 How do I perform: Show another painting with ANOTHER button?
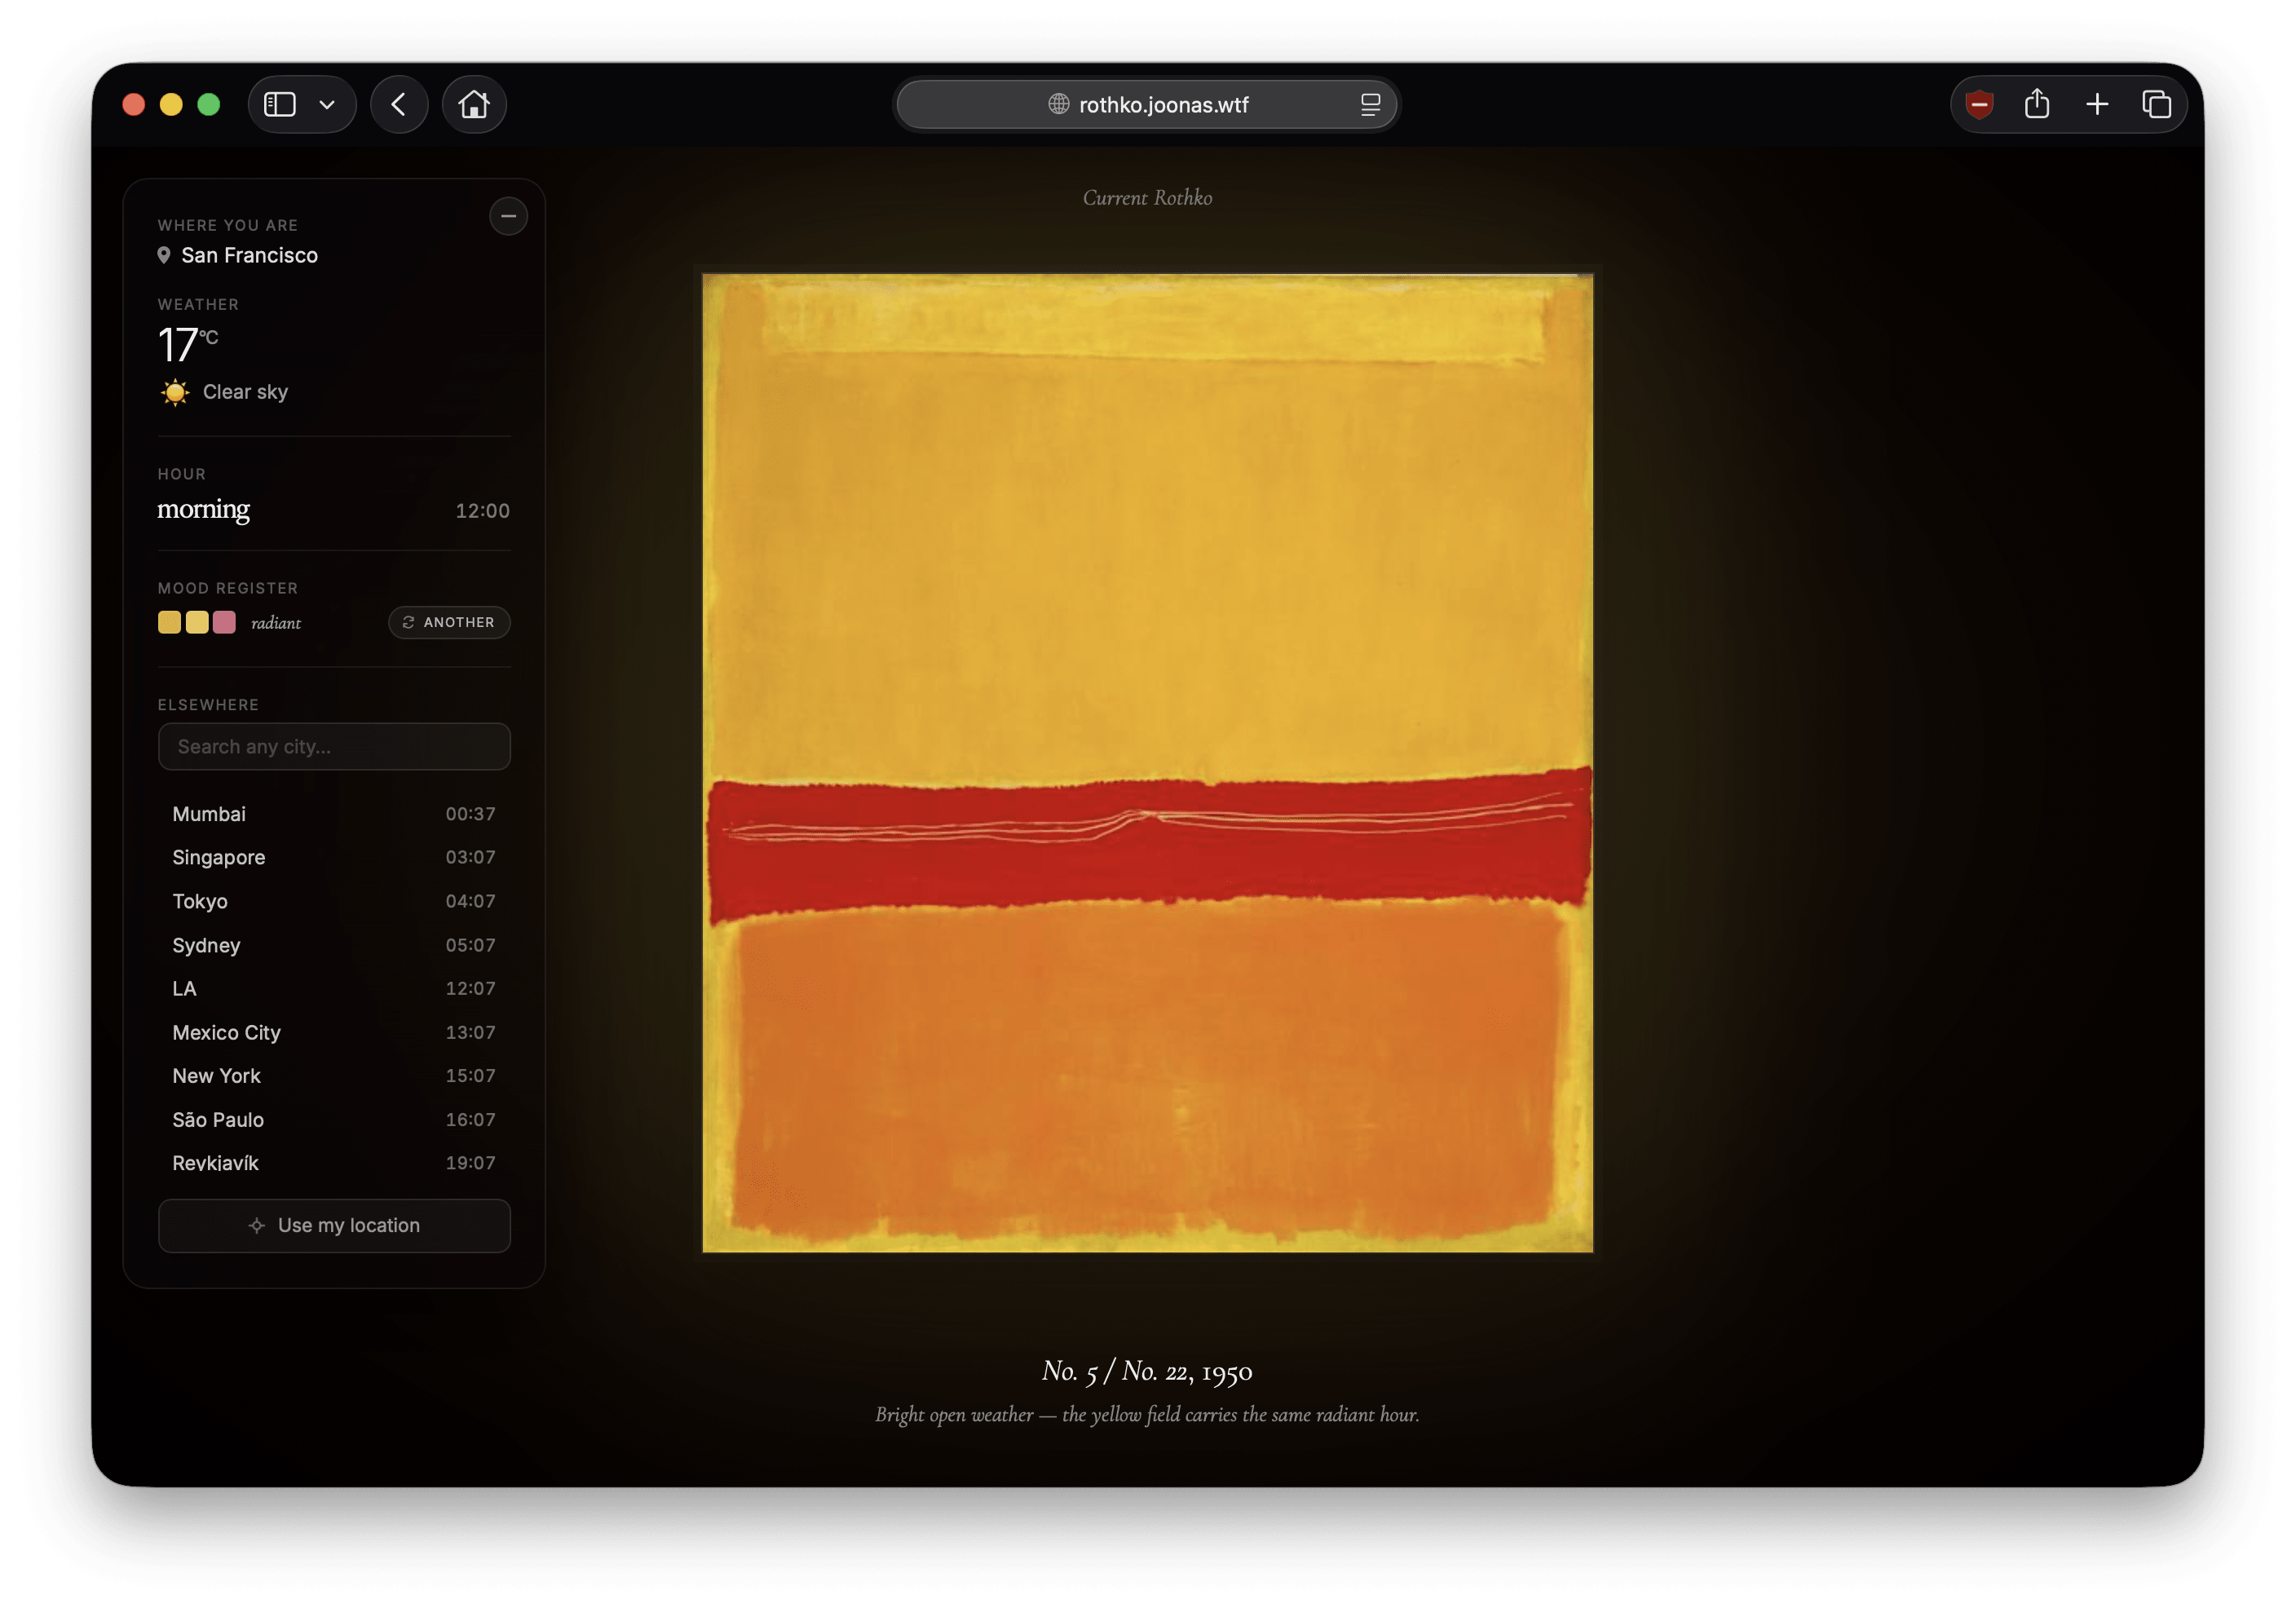click(x=449, y=622)
